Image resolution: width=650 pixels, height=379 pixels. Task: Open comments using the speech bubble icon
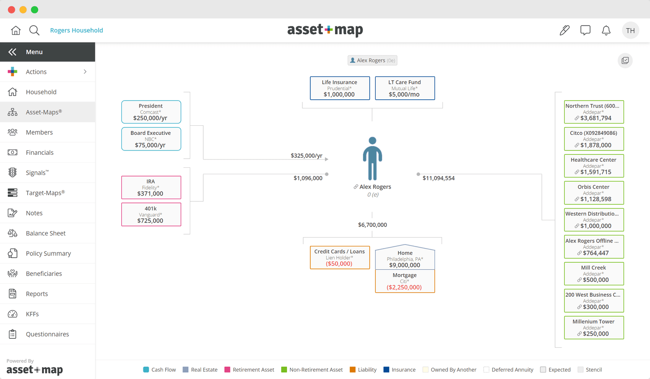585,30
